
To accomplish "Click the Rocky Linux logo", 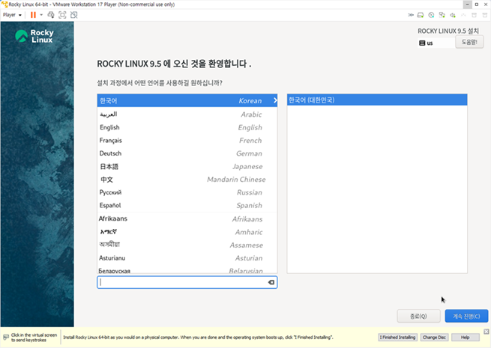I will click(x=34, y=36).
